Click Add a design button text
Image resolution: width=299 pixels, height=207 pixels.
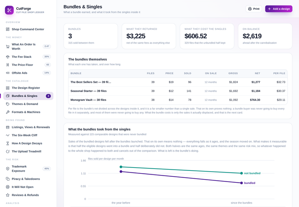point(281,9)
